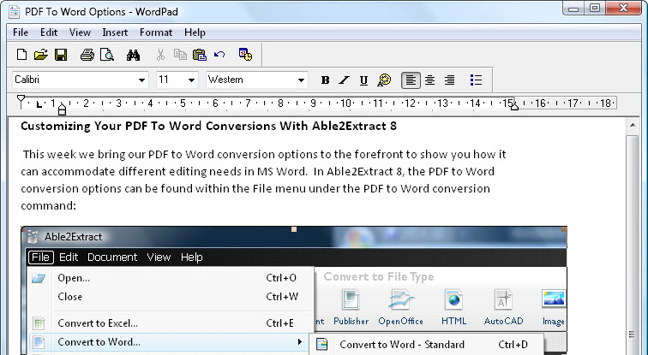Click the Undo arrow icon
This screenshot has height=355, width=648.
pyautogui.click(x=219, y=55)
